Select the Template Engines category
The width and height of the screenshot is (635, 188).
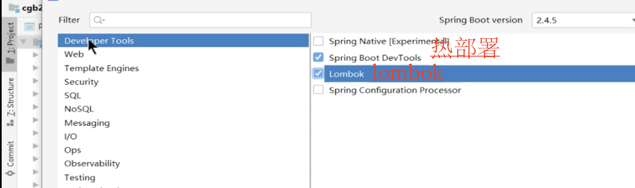(x=183, y=68)
